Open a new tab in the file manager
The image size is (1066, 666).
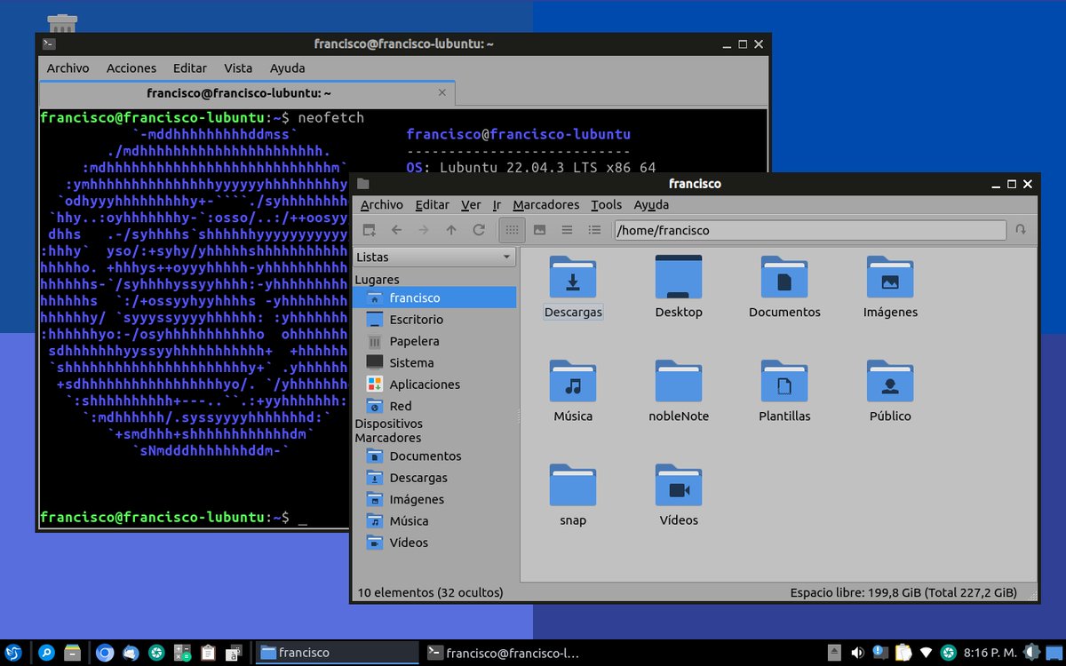point(369,230)
